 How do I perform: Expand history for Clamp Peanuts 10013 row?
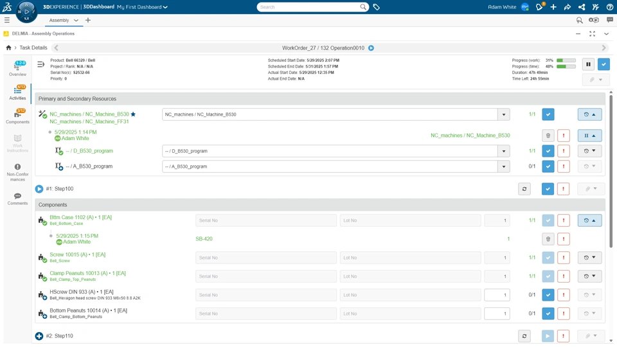(589, 276)
